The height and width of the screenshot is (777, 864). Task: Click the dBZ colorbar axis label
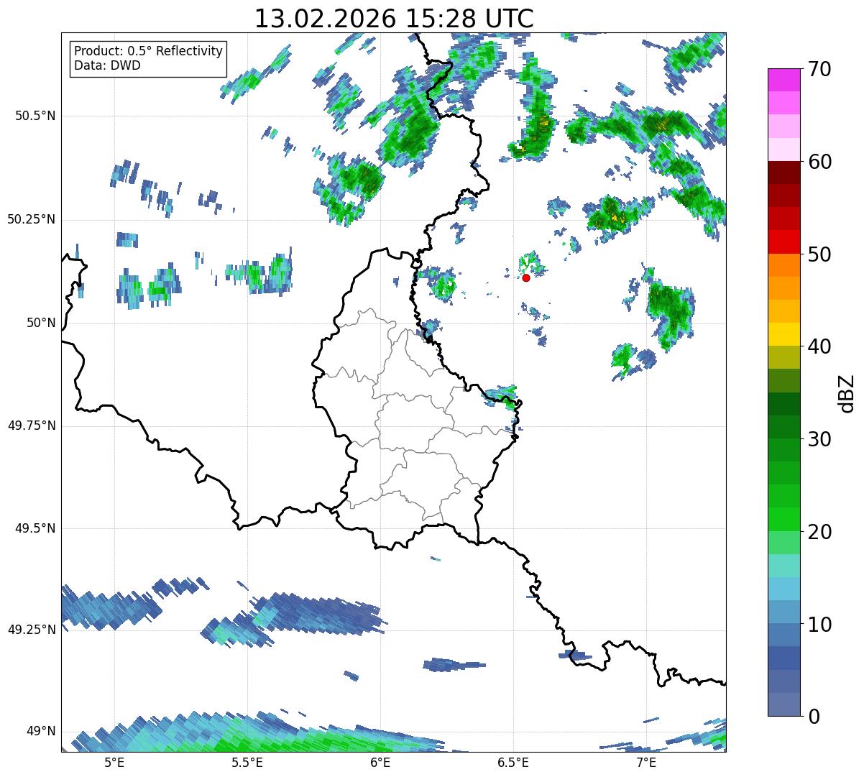pos(847,393)
